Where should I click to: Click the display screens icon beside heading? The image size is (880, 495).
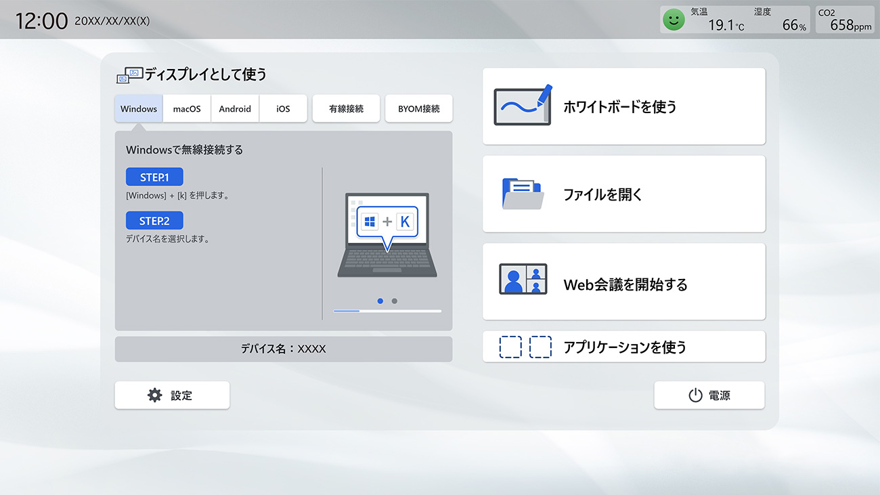coord(129,75)
